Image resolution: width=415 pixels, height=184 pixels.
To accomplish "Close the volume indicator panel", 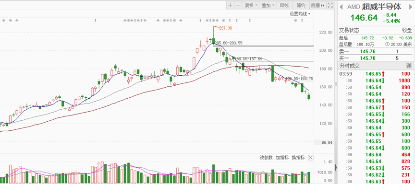I will (311, 158).
